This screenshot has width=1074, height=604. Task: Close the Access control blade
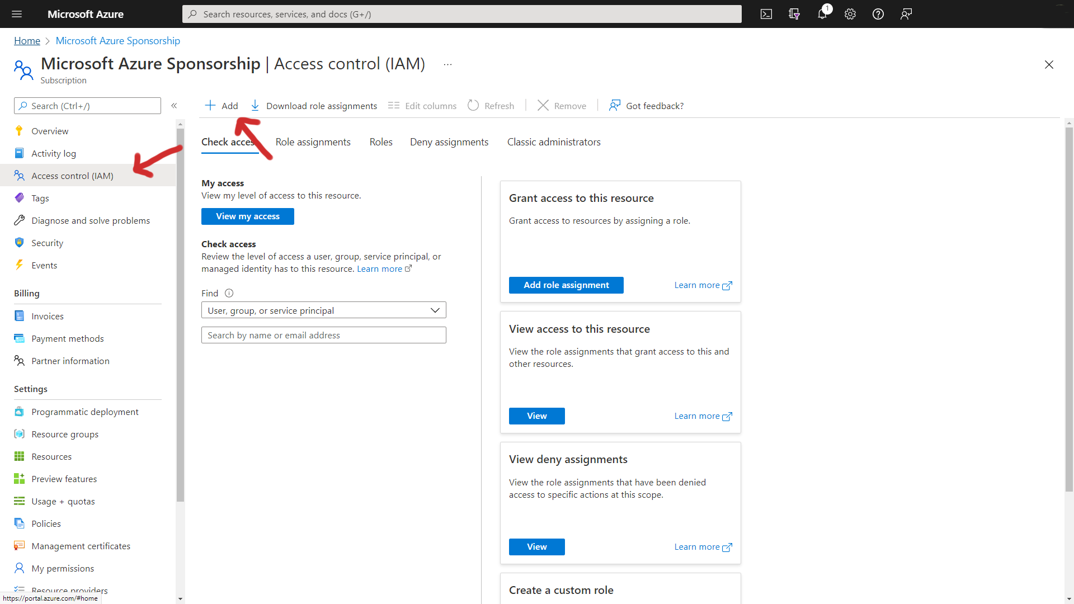(x=1049, y=65)
